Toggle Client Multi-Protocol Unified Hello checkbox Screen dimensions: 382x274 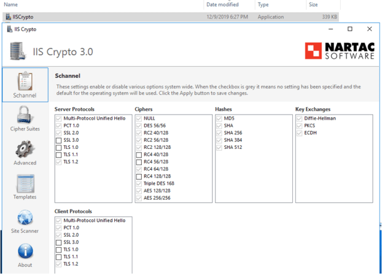tap(58, 221)
